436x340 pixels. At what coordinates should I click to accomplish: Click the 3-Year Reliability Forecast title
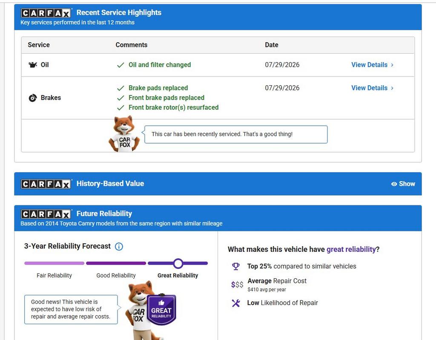(x=67, y=246)
